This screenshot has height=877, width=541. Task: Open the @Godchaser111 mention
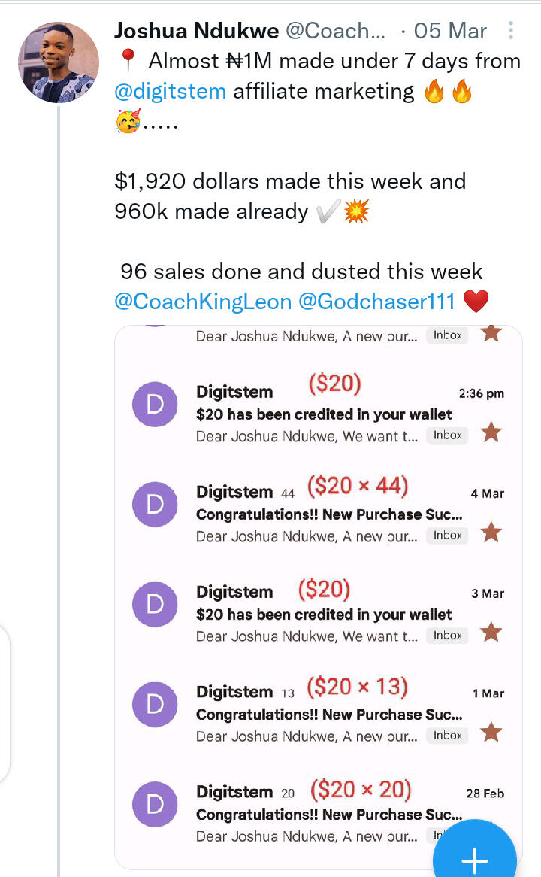click(x=376, y=302)
